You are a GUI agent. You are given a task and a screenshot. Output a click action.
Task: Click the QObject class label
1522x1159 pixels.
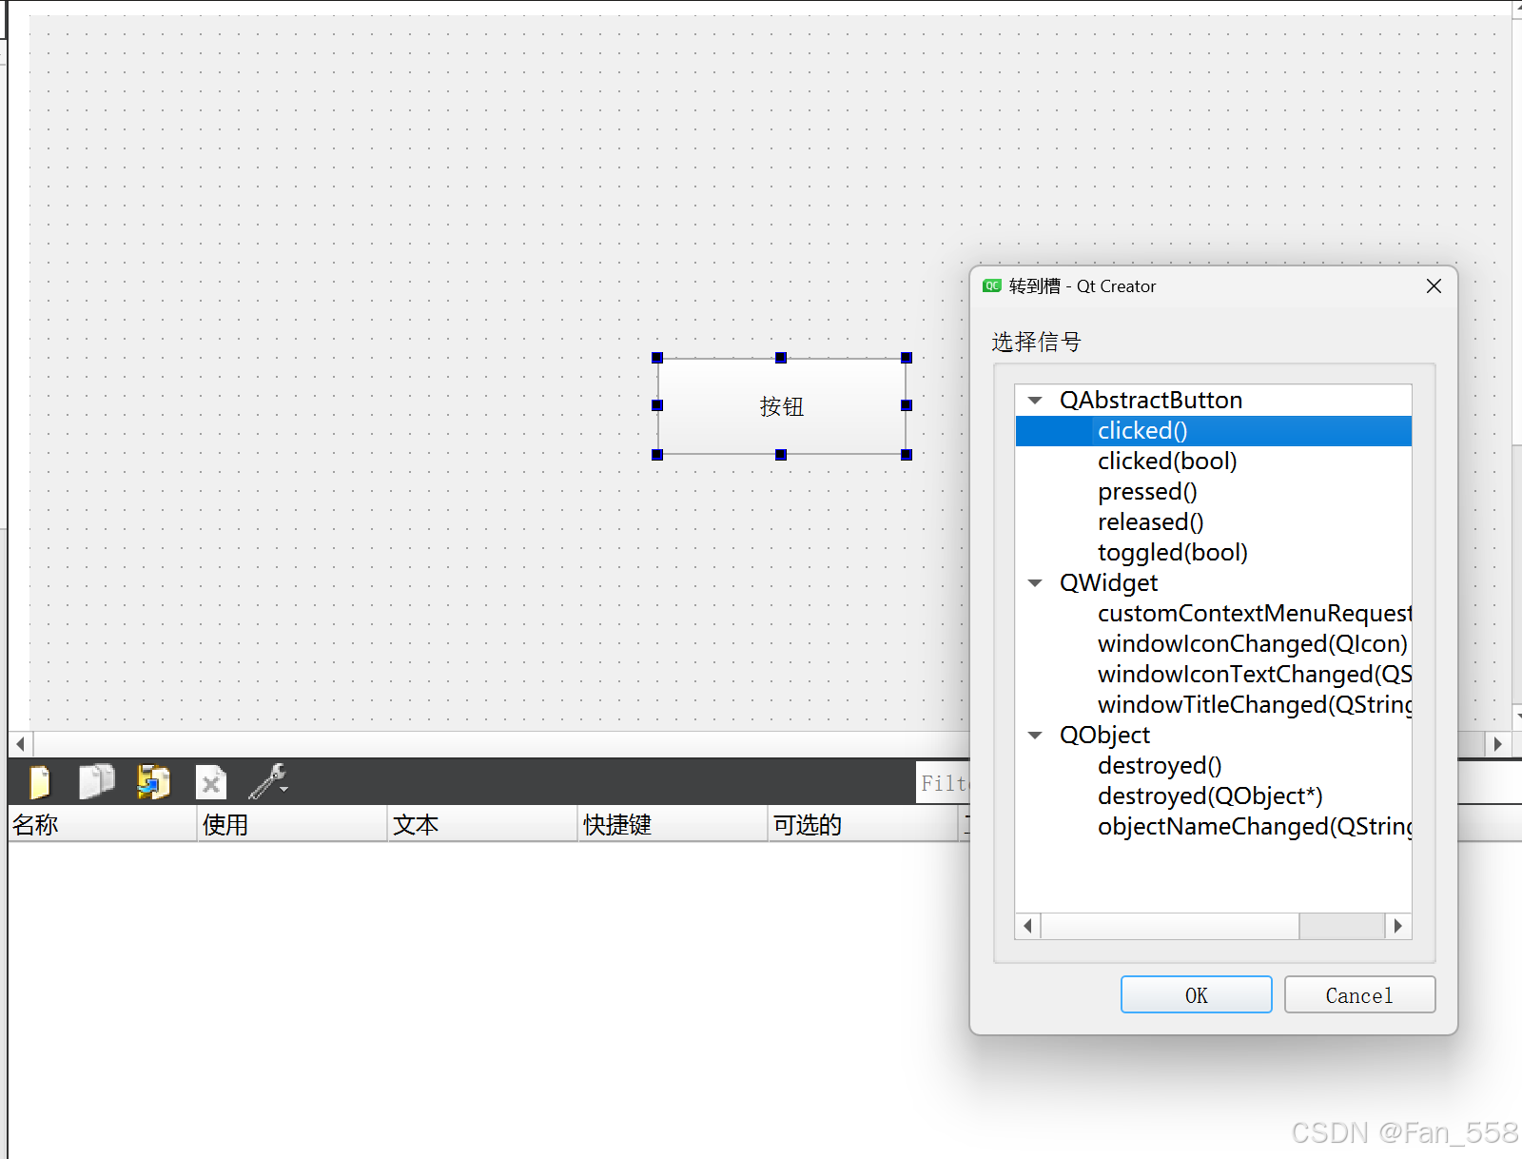(x=1104, y=736)
